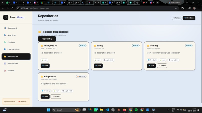Click the api-gateway folder icon
The height and width of the screenshot is (113, 202).
(x=42, y=77)
